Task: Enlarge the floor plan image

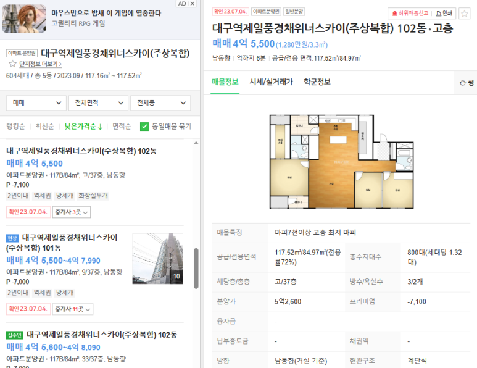Action: pos(341,162)
